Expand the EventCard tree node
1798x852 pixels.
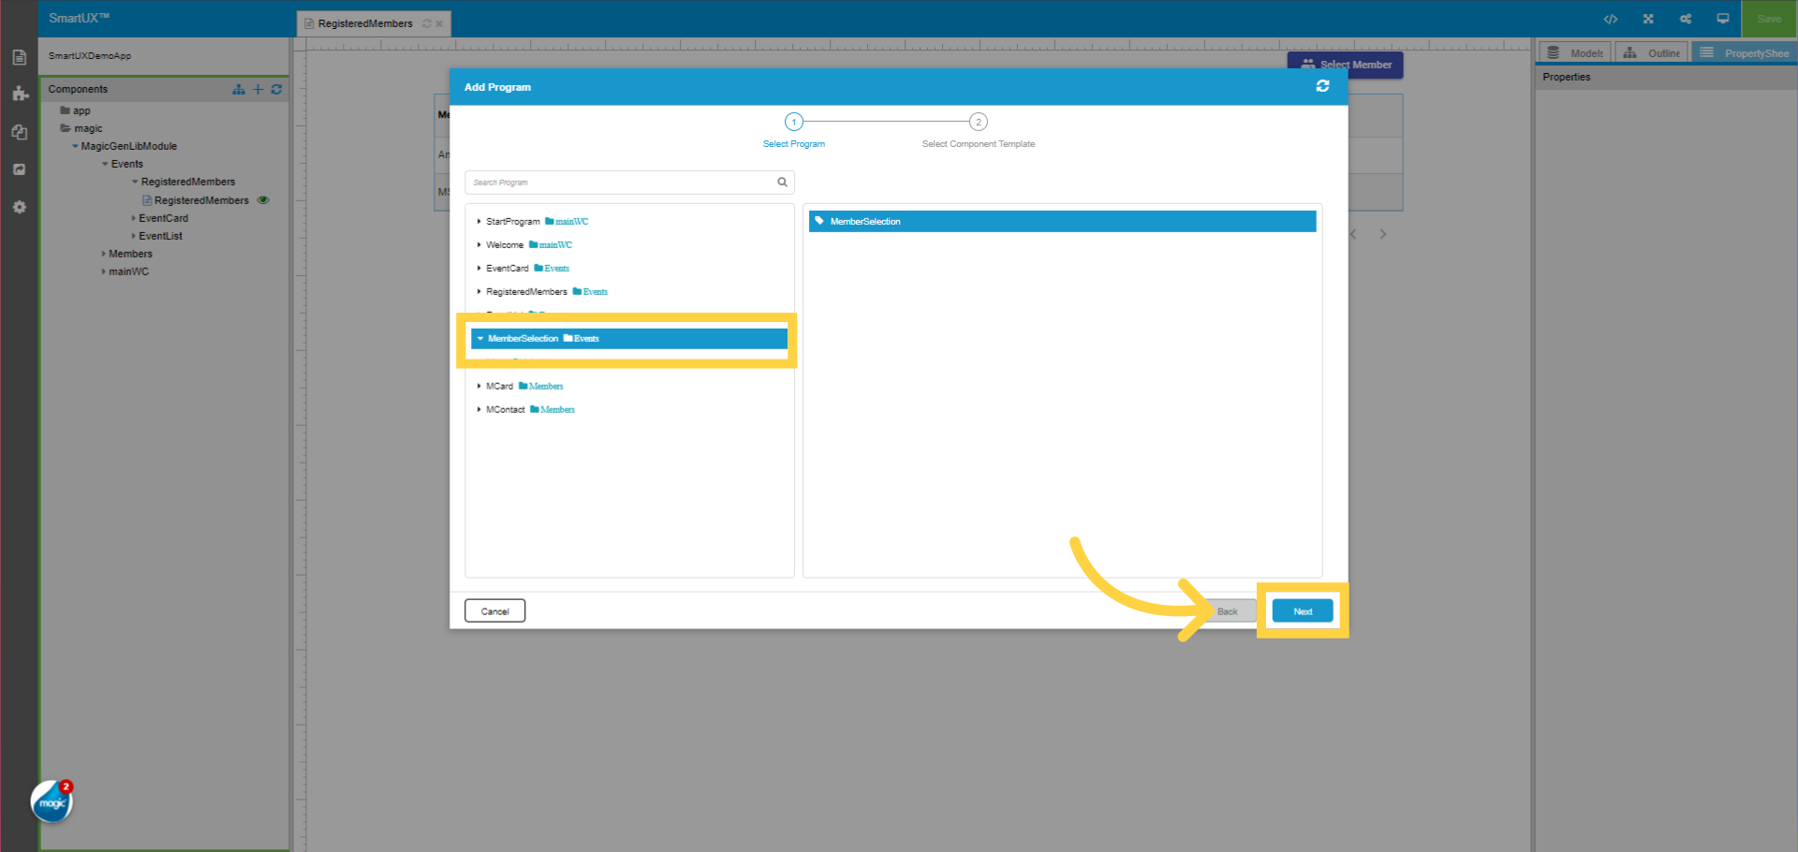[x=134, y=218]
